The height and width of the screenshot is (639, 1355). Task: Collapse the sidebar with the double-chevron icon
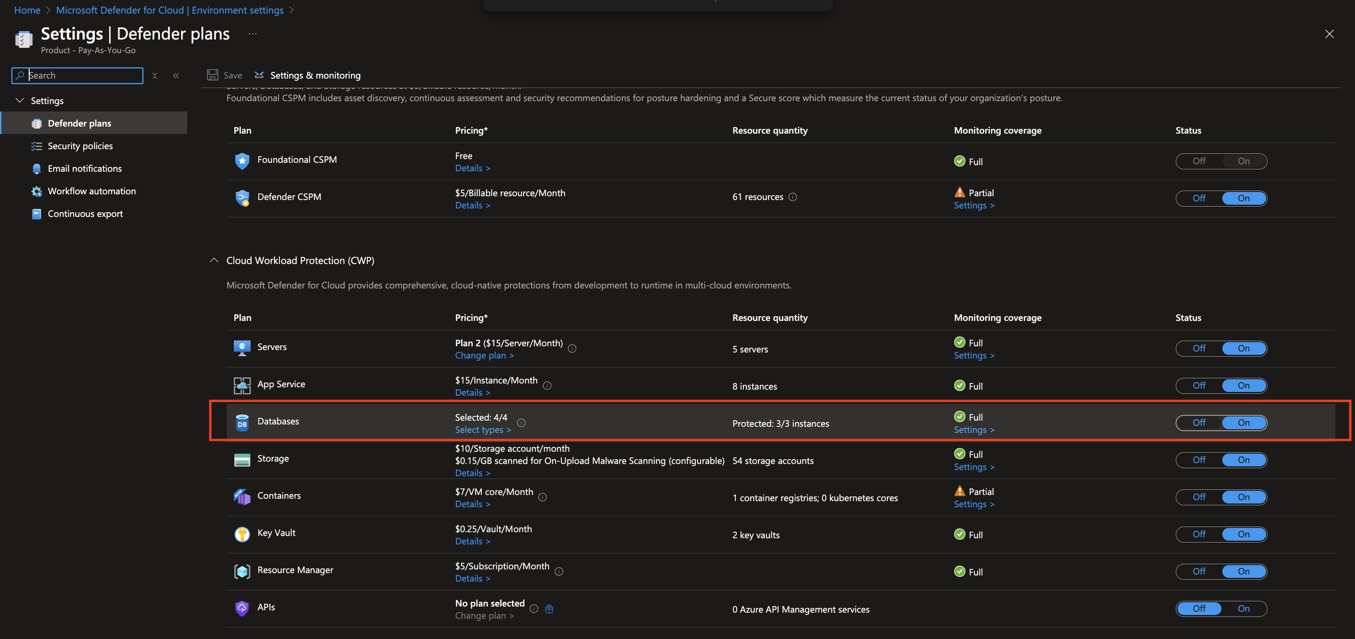coord(176,75)
